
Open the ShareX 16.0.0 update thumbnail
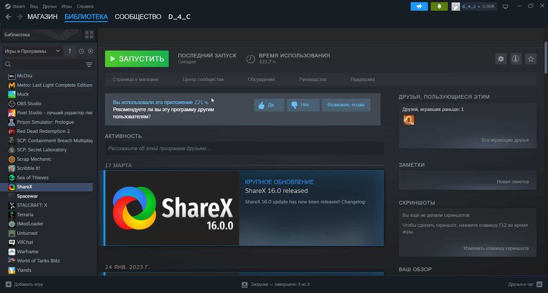pyautogui.click(x=172, y=208)
